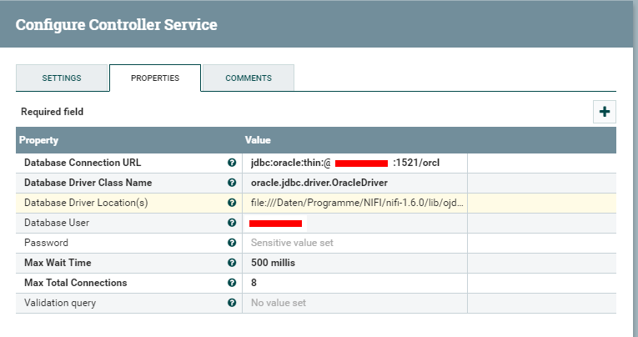Click help icon beside Database Driver Class Name
The image size is (638, 337).
click(232, 183)
